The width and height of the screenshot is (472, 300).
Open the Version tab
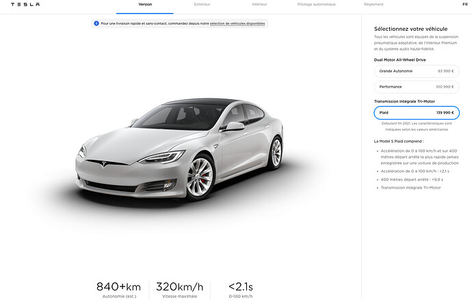point(145,5)
